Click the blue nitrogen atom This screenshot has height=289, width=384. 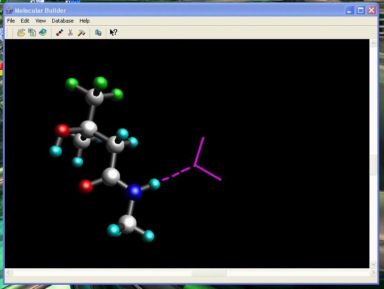pos(134,192)
